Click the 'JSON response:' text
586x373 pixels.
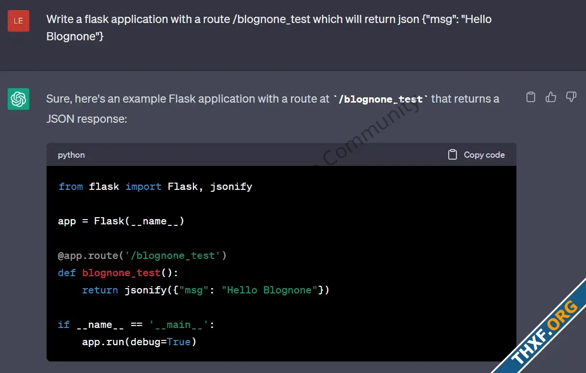pyautogui.click(x=86, y=119)
